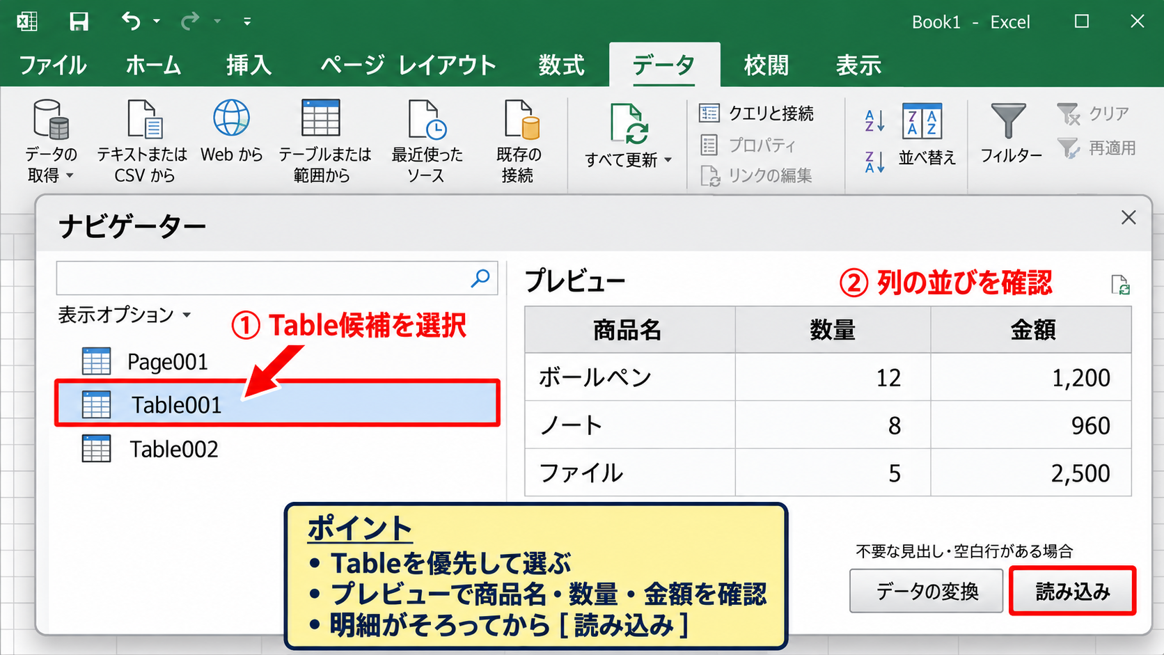1164x655 pixels.
Task: Switch to the 数式 tab
Action: click(561, 65)
